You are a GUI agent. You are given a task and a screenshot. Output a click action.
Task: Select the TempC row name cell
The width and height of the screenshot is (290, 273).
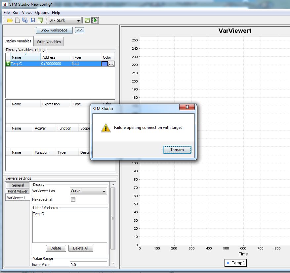[25, 64]
